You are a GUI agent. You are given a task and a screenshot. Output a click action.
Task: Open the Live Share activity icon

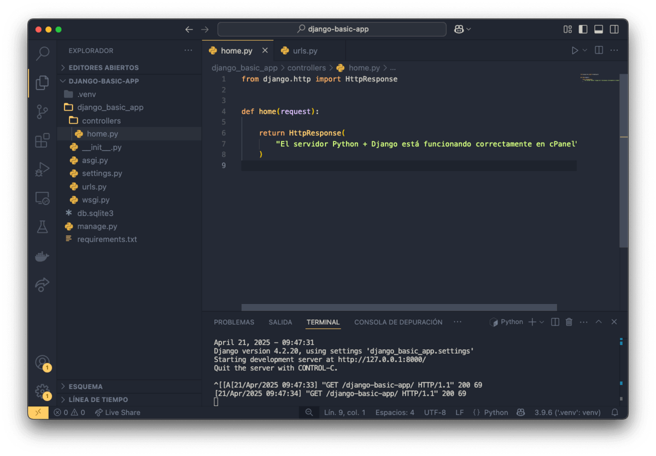(42, 284)
